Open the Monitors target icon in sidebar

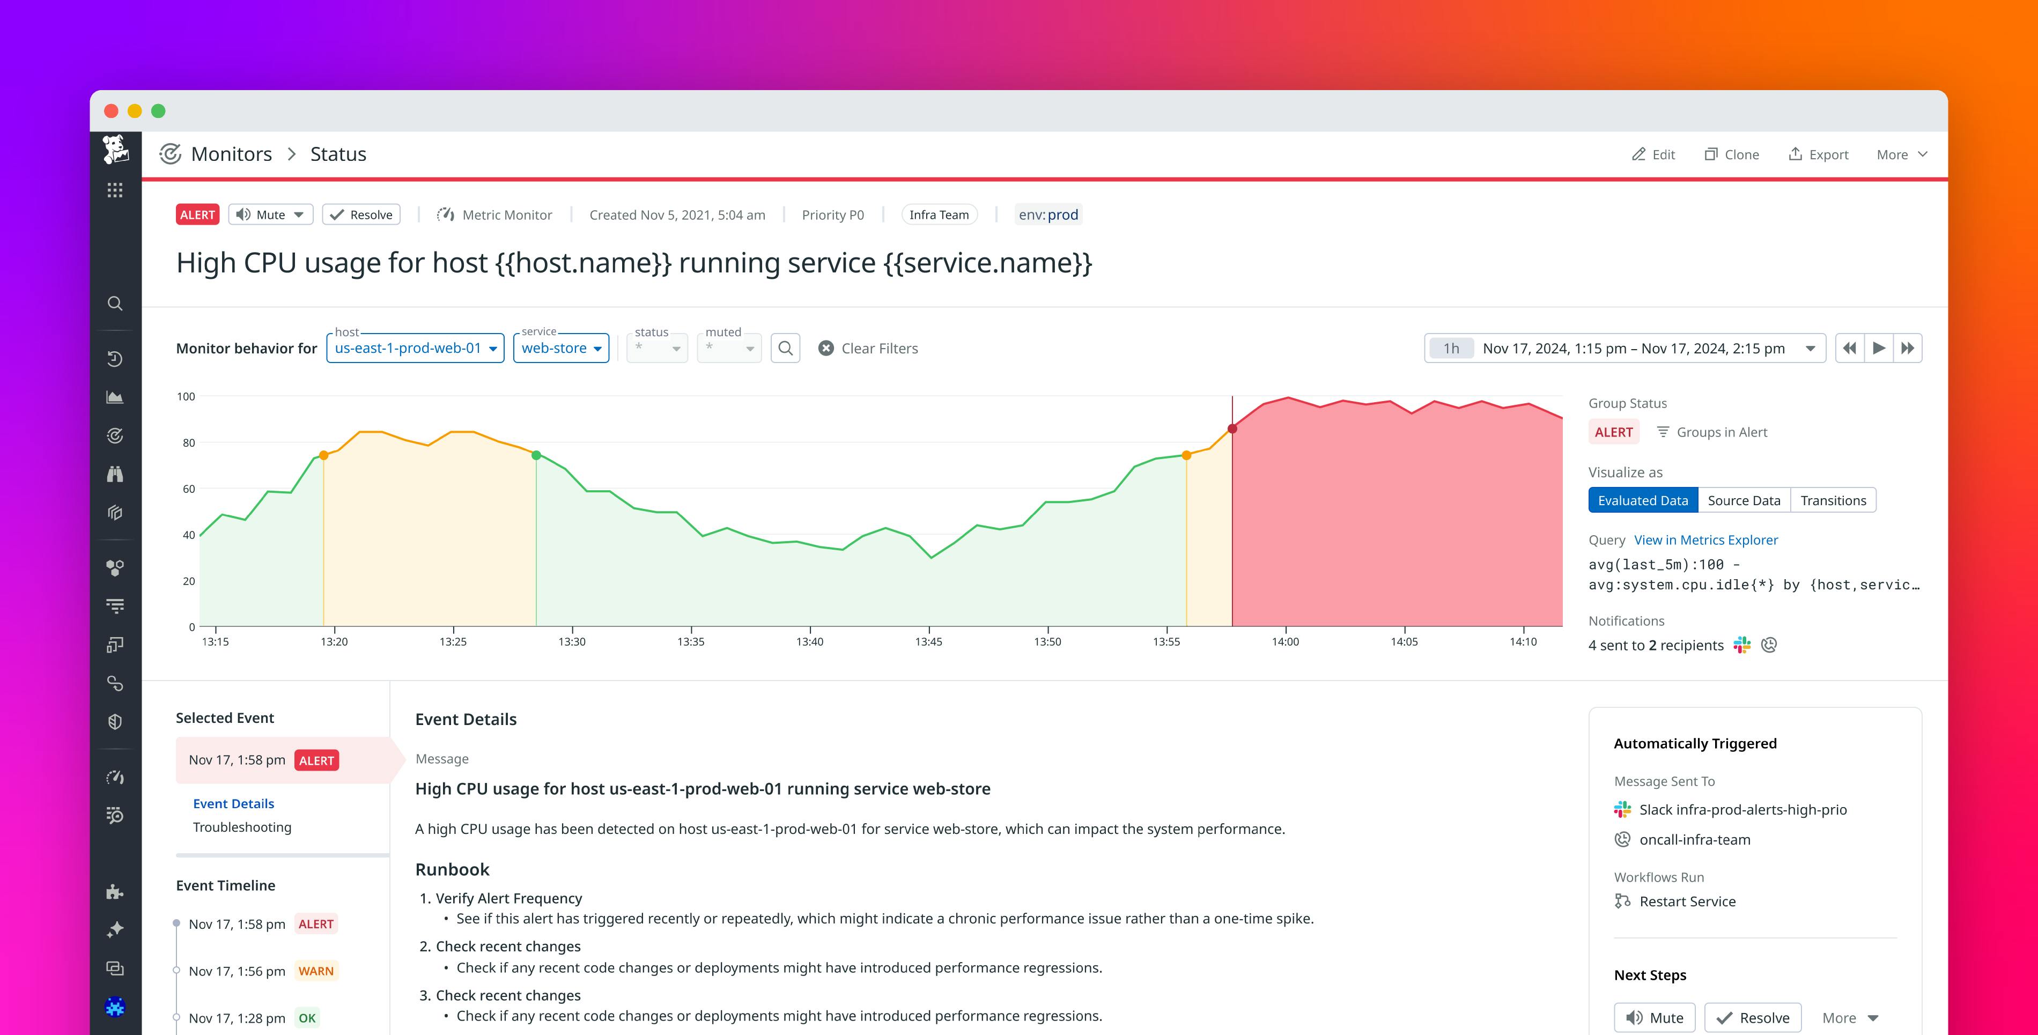[115, 435]
